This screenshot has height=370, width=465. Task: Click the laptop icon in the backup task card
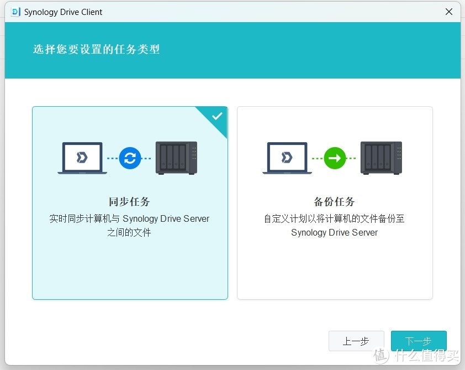pos(286,158)
